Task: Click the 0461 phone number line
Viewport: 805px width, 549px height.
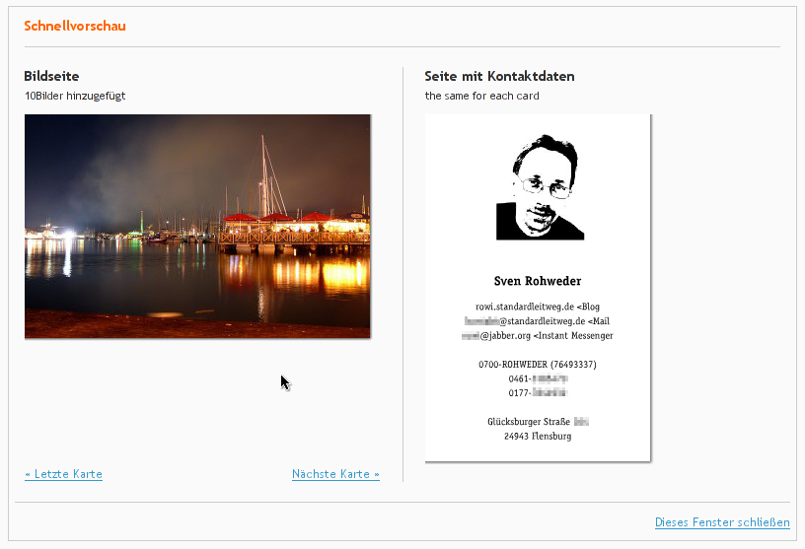Action: click(x=538, y=378)
